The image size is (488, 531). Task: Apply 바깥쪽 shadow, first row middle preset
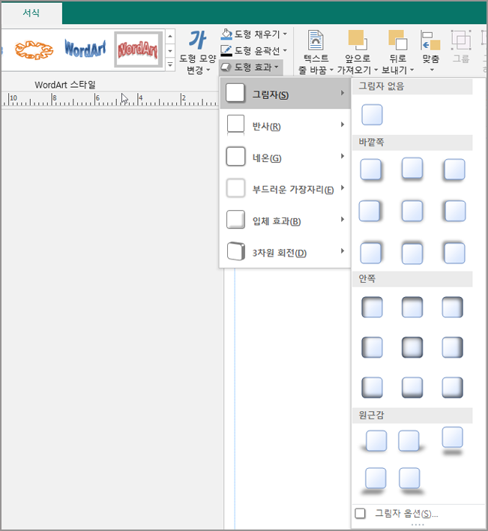[412, 168]
